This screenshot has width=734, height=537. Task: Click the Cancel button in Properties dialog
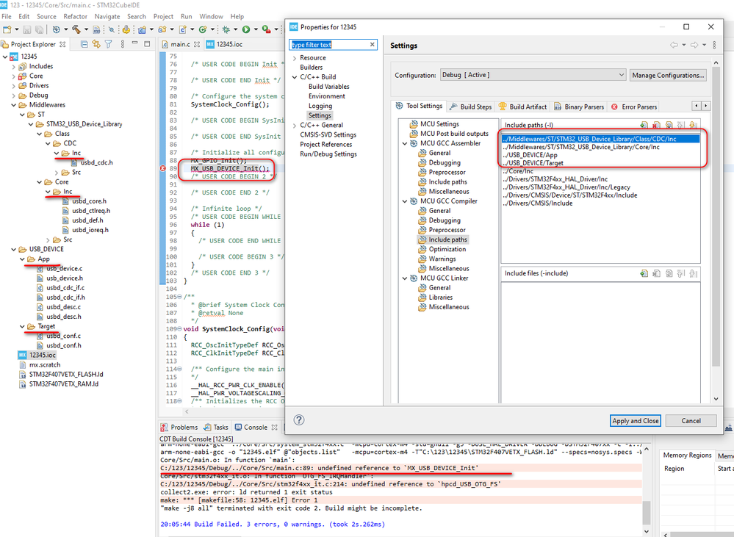[691, 421]
